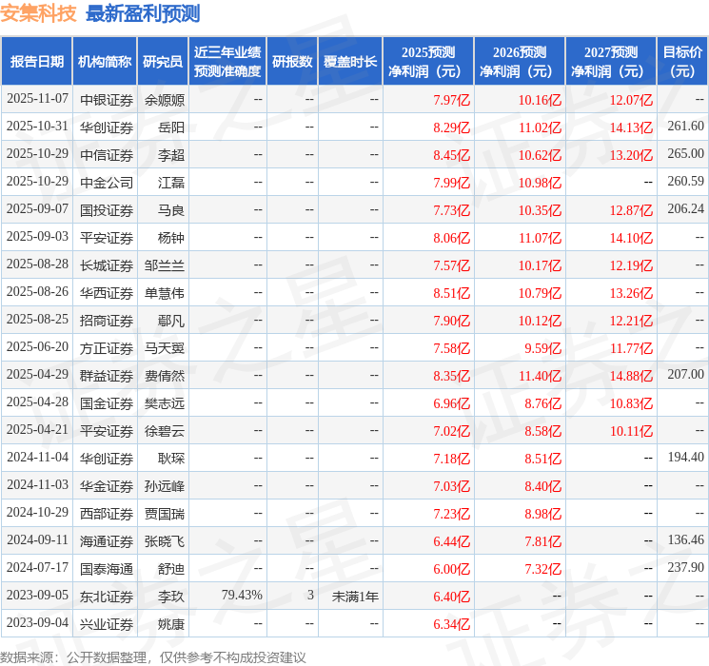Select the 研究员 column header
The height and width of the screenshot is (666, 709).
[x=163, y=62]
